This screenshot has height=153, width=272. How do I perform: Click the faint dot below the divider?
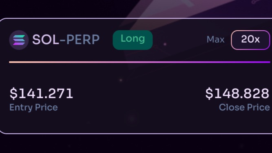(x=121, y=80)
